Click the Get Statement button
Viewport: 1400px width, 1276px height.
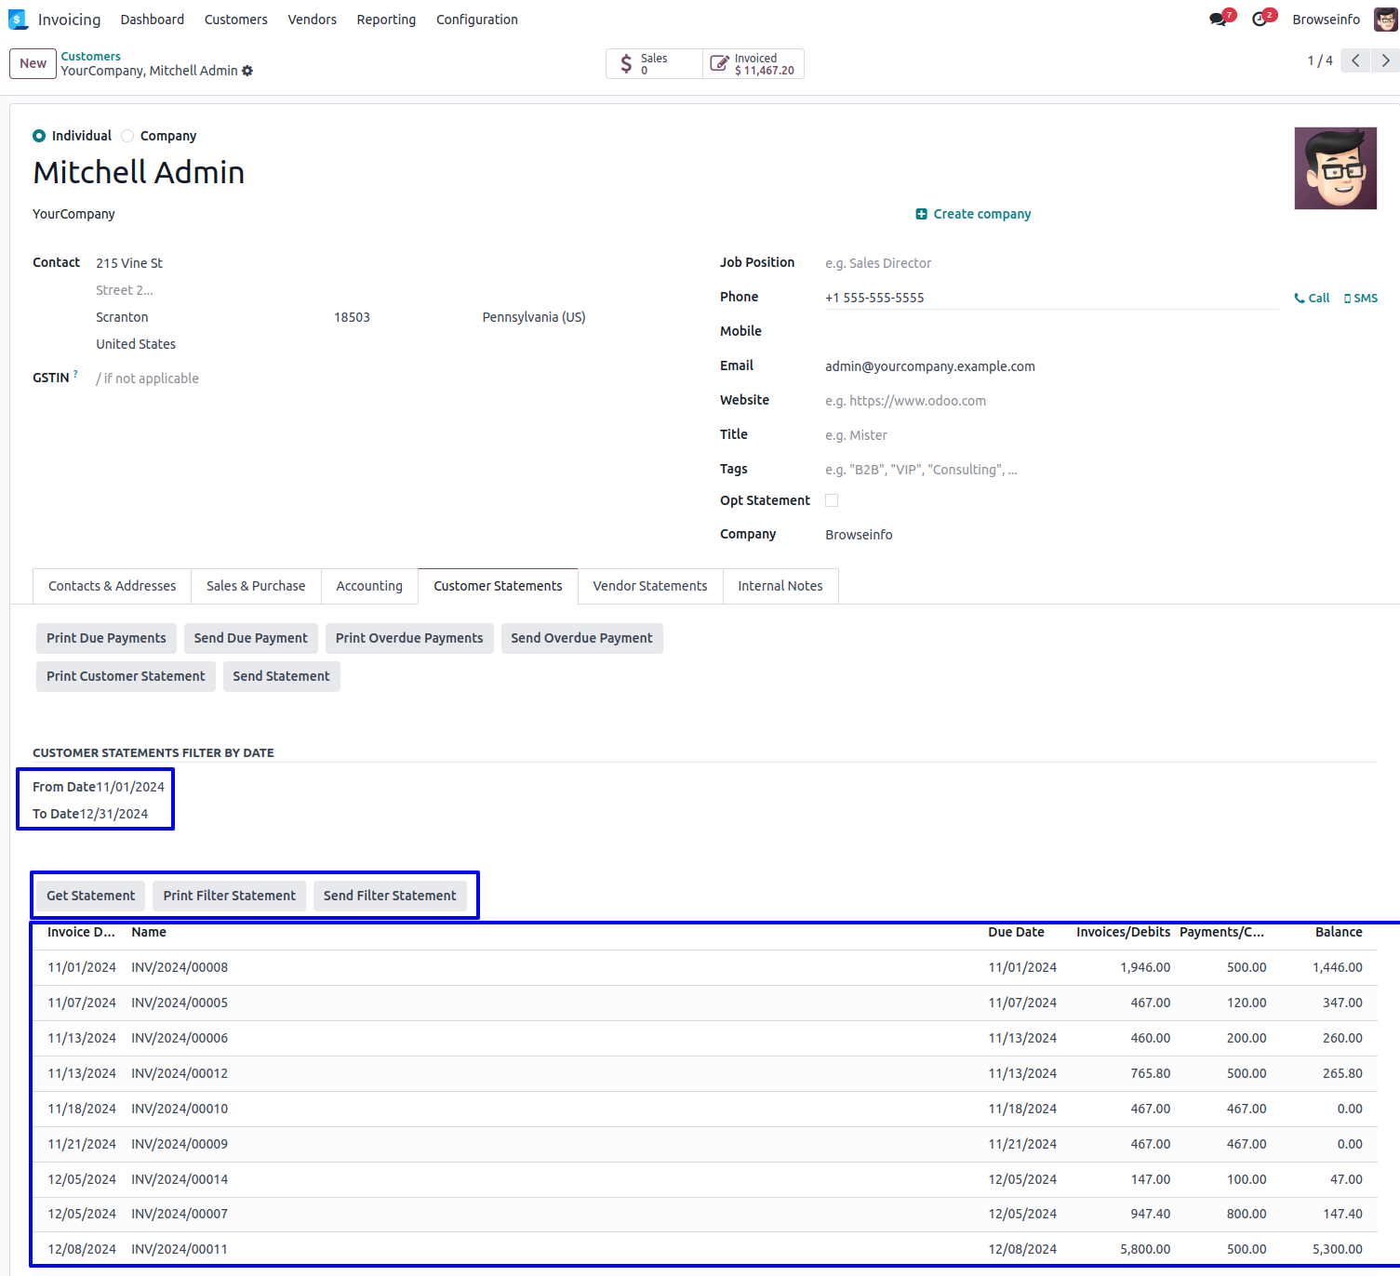point(90,896)
